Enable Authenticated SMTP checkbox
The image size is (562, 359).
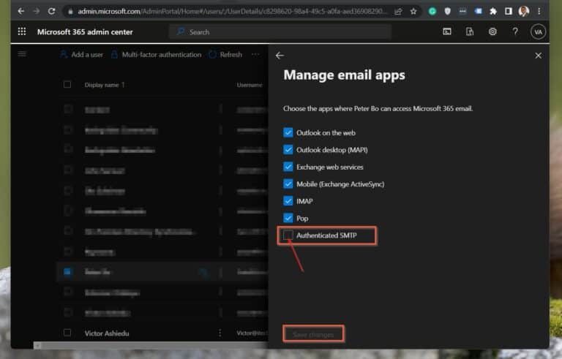[288, 235]
